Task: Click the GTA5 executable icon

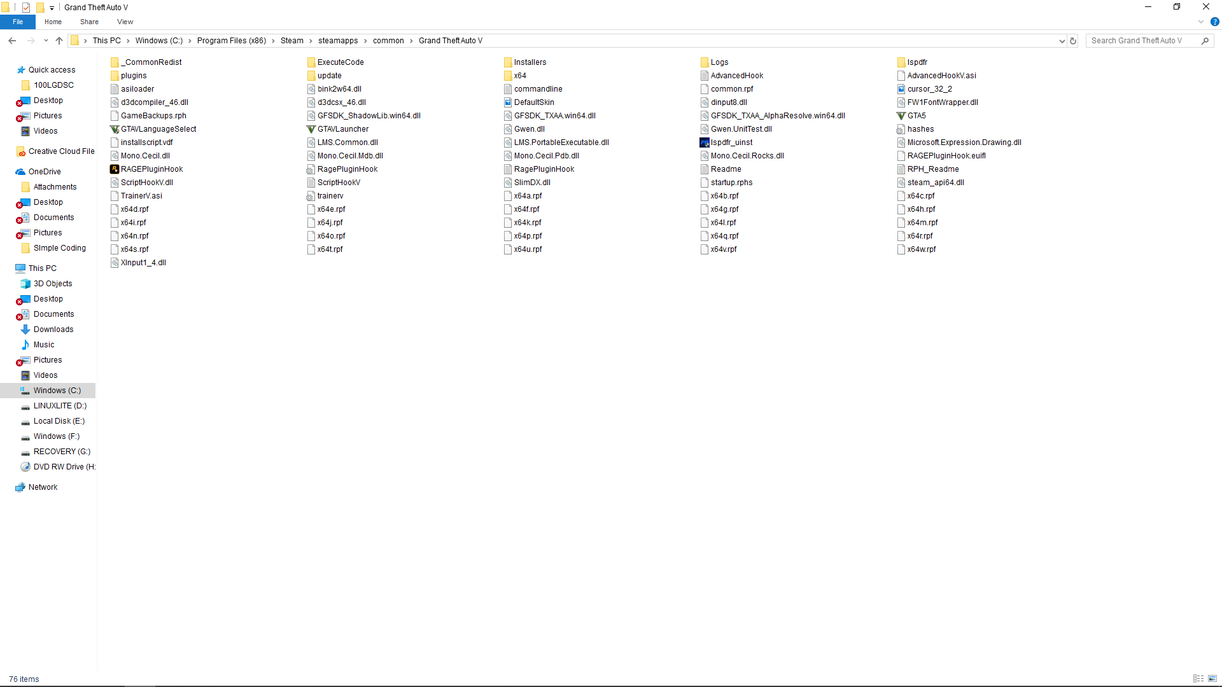Action: pyautogui.click(x=901, y=116)
